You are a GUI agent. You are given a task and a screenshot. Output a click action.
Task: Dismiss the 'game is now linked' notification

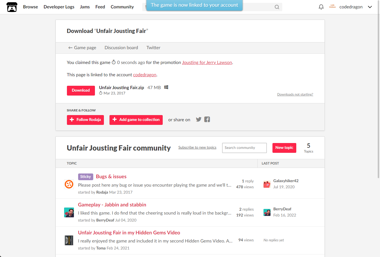point(195,5)
